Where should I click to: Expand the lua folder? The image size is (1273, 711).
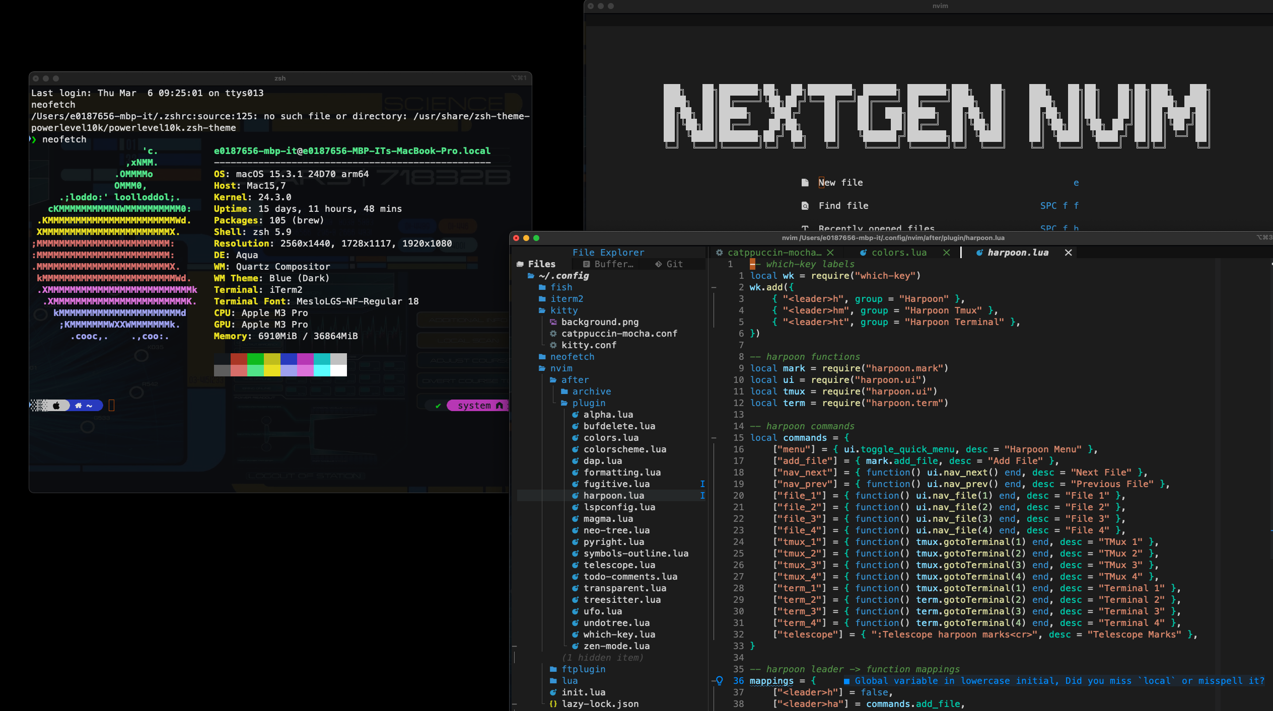tap(563, 681)
